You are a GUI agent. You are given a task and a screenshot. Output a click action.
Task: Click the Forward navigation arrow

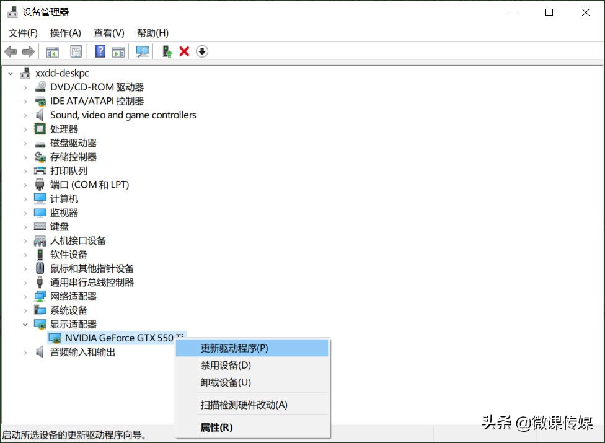pos(28,51)
